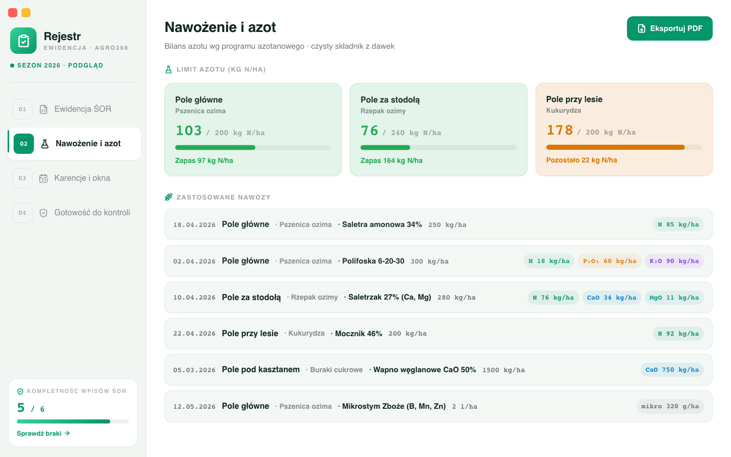Click the MgO 11 kg/ha badge
This screenshot has width=731, height=457.
[674, 298]
